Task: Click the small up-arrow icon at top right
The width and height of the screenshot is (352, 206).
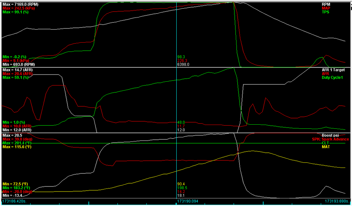Action: point(351,4)
